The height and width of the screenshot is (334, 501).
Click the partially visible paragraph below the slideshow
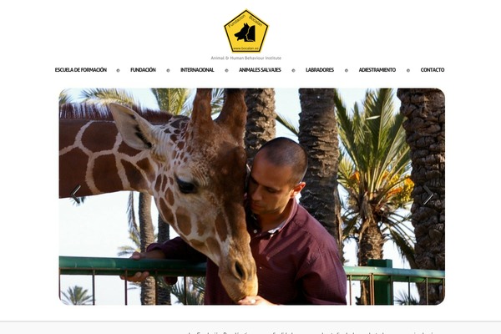coord(311,332)
